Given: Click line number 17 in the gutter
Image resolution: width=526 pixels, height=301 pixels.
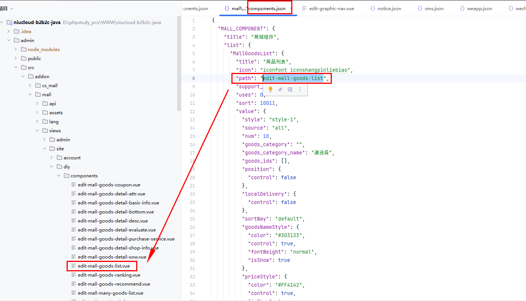Looking at the screenshot, I should pyautogui.click(x=192, y=153).
